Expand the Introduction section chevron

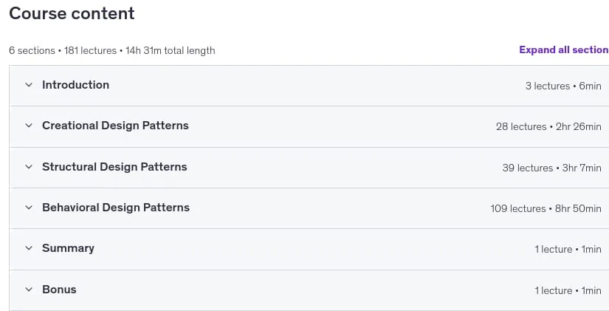29,85
